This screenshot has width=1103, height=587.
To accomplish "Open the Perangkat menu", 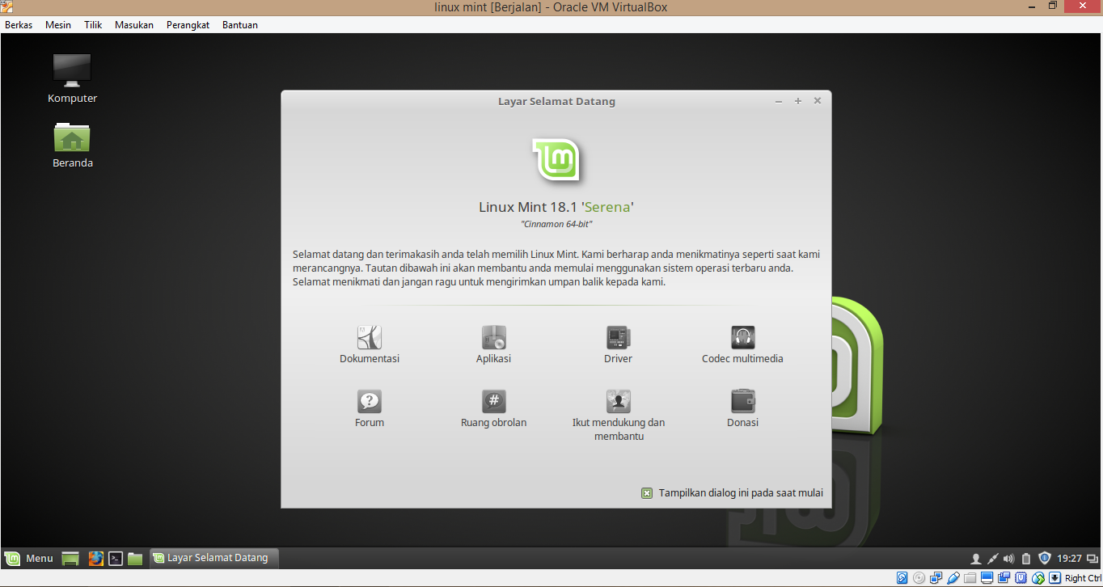I will (x=188, y=24).
